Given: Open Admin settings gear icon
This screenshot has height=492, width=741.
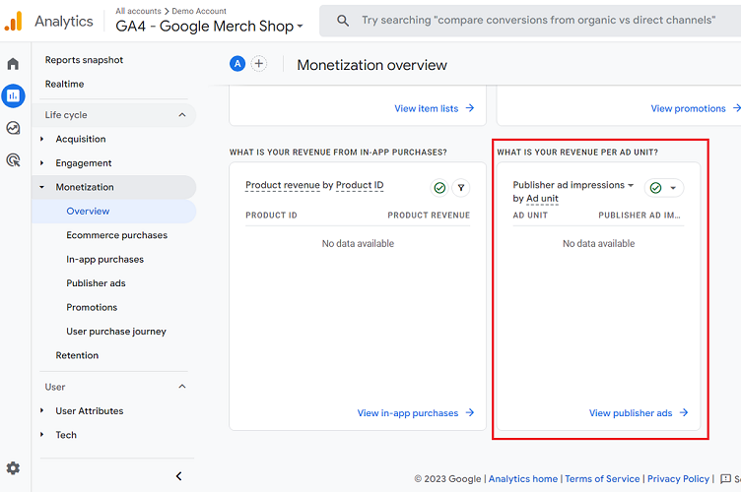Looking at the screenshot, I should click(13, 468).
